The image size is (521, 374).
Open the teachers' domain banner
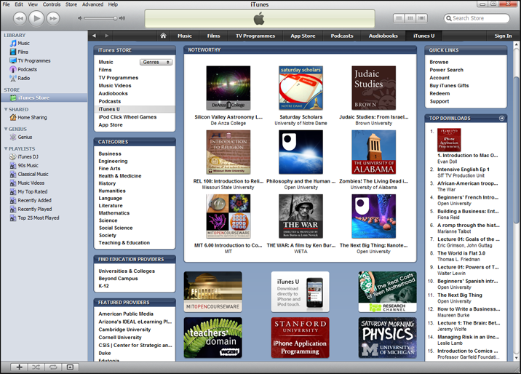click(212, 338)
